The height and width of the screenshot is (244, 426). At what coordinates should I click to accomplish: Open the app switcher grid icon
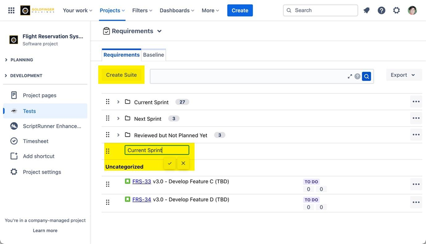(x=11, y=10)
